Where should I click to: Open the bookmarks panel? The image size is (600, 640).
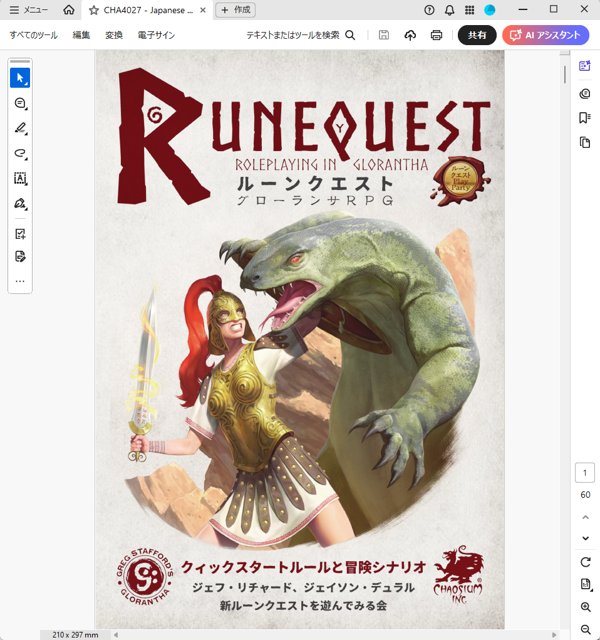[585, 118]
